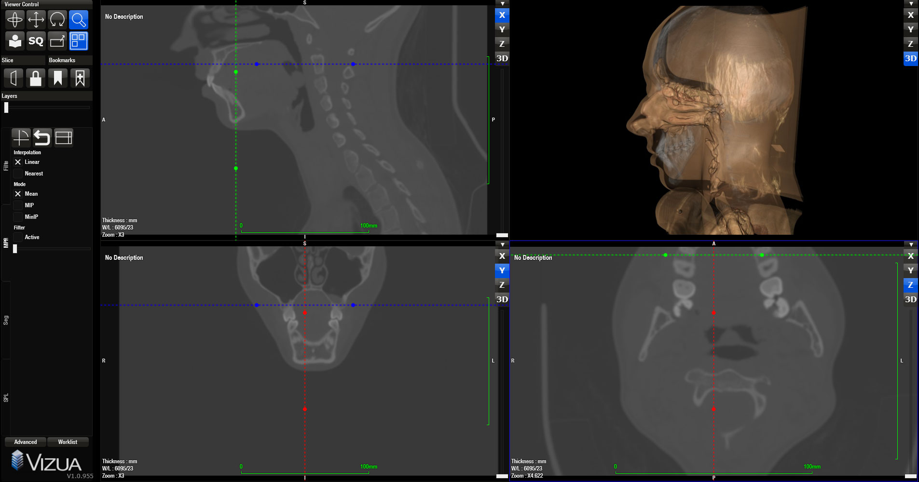Screen dimensions: 919x482
Task: Click the SQ viewer control button
Action: [36, 41]
